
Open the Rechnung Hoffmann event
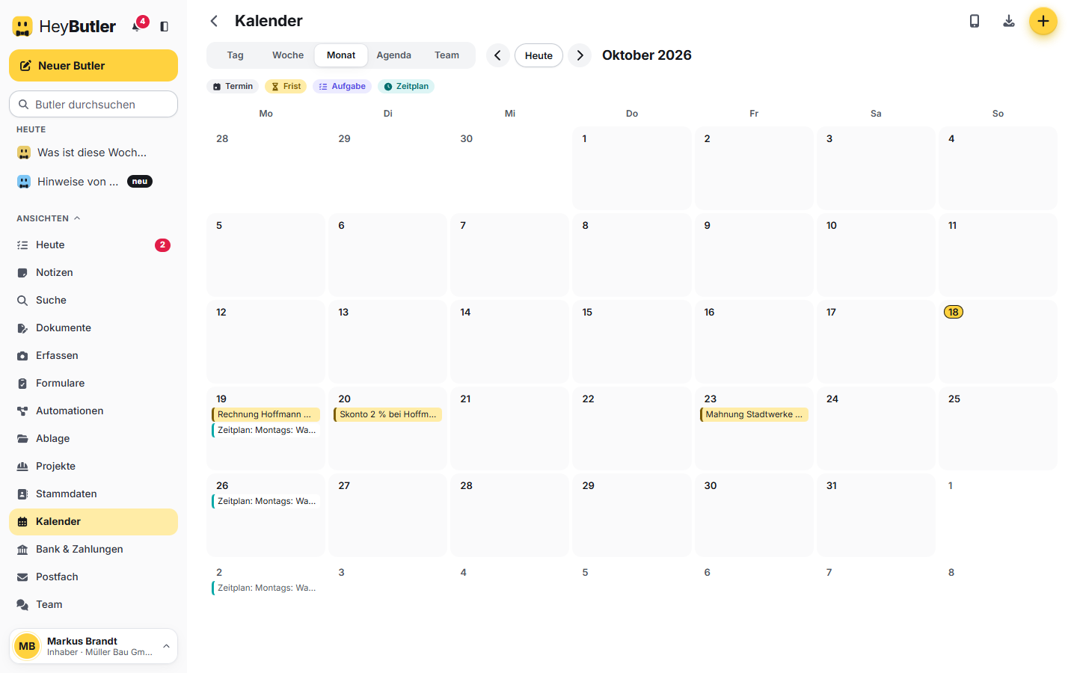pos(266,414)
